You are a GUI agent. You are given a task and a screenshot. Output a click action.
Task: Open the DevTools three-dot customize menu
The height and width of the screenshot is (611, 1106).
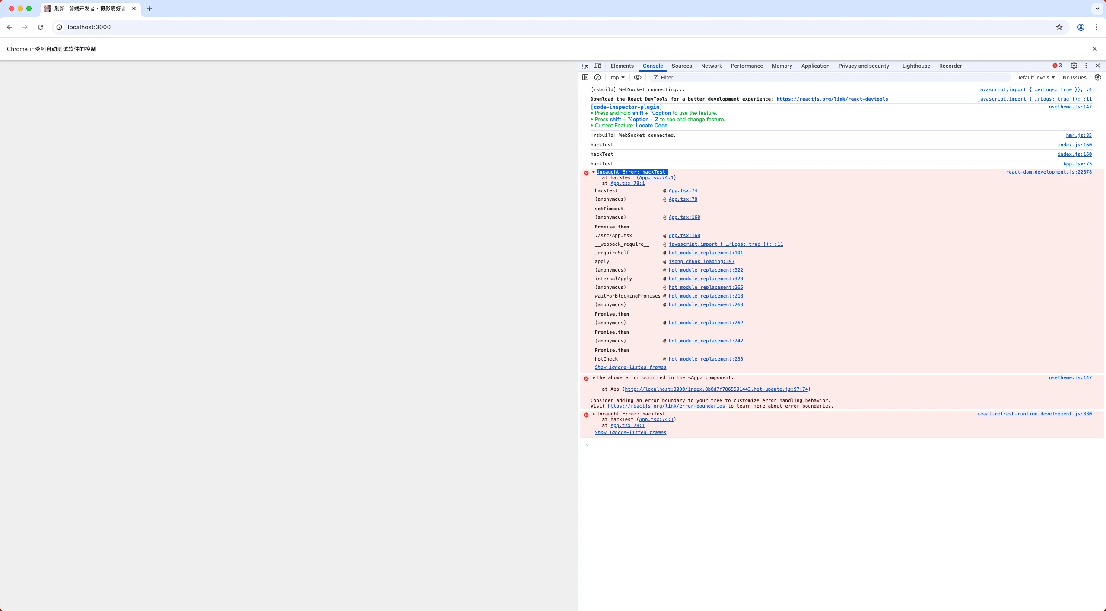[x=1086, y=66]
